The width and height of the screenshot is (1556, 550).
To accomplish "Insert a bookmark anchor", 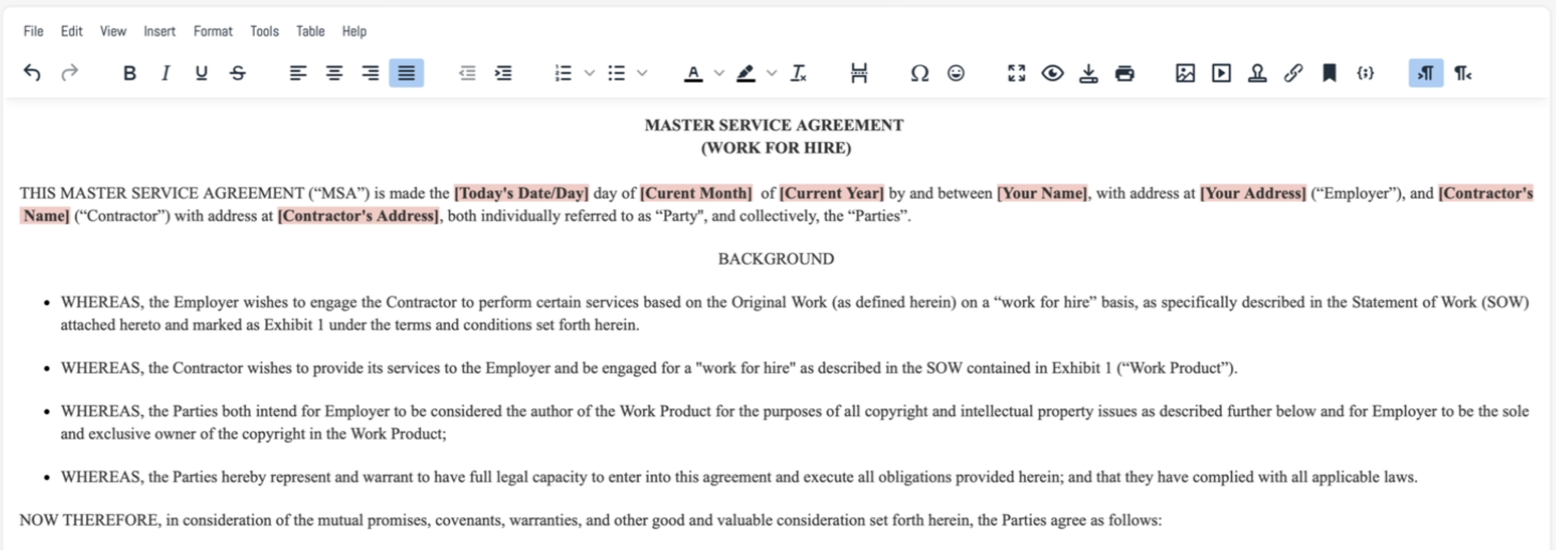I will pos(1330,73).
